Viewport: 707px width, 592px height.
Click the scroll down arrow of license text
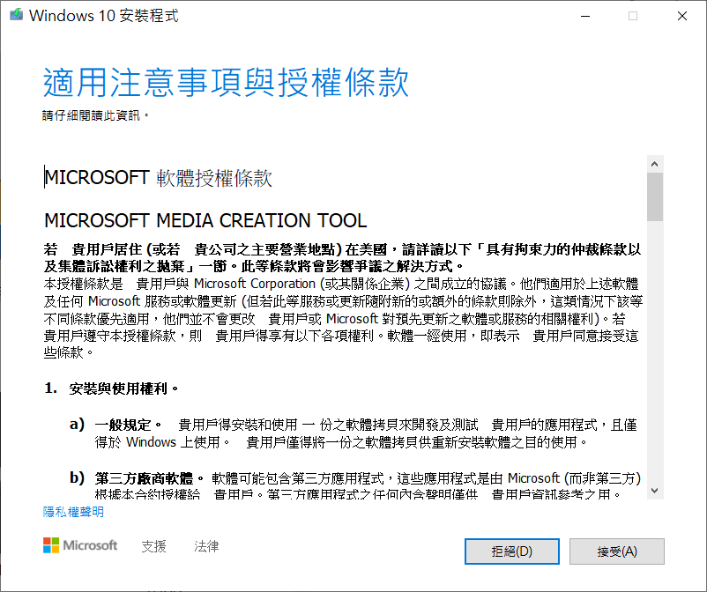pyautogui.click(x=654, y=490)
